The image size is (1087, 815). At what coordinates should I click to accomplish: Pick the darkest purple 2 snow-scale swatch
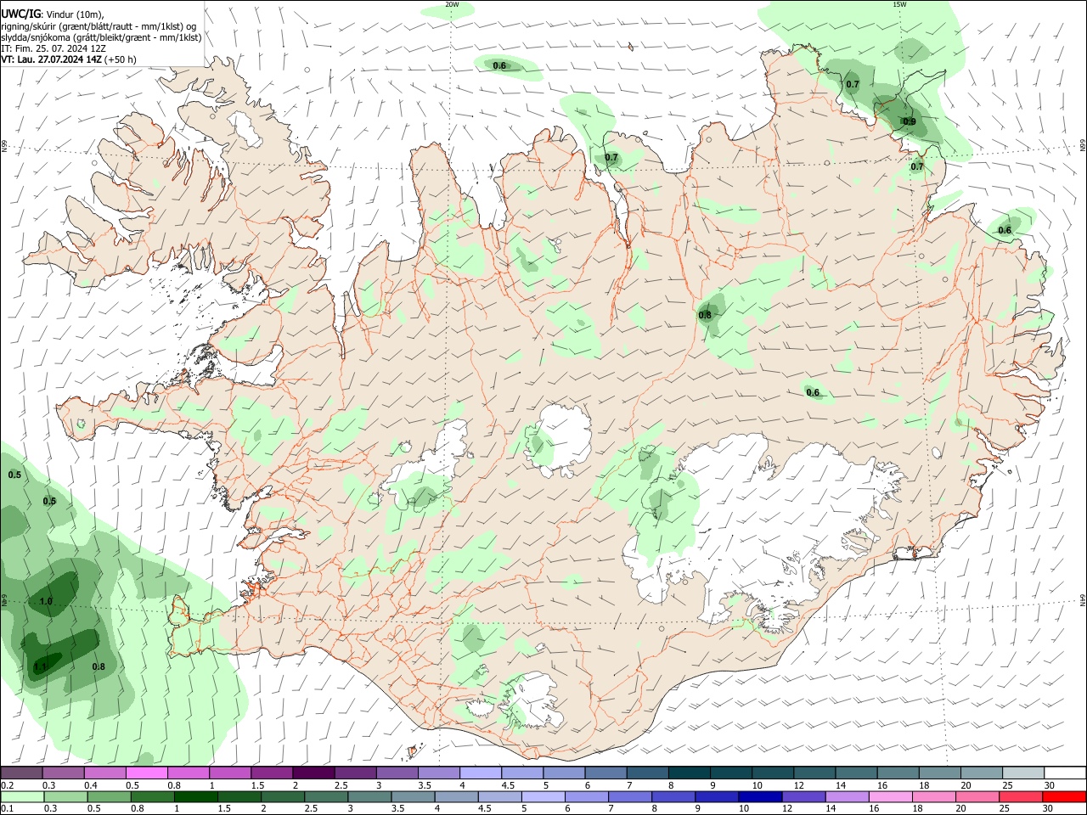tap(313, 773)
